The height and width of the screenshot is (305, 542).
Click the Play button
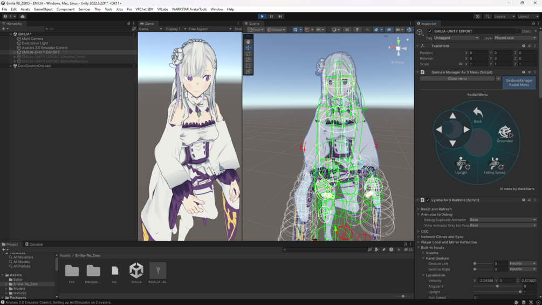pyautogui.click(x=262, y=16)
